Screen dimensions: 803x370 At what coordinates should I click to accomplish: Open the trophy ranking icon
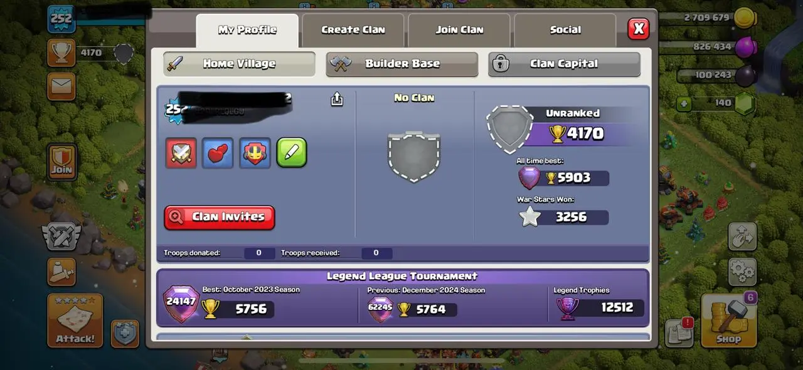[x=61, y=53]
